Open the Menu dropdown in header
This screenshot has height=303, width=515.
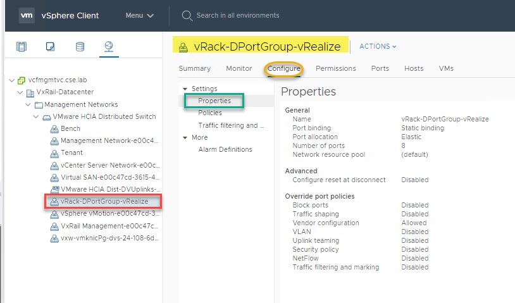pos(139,15)
